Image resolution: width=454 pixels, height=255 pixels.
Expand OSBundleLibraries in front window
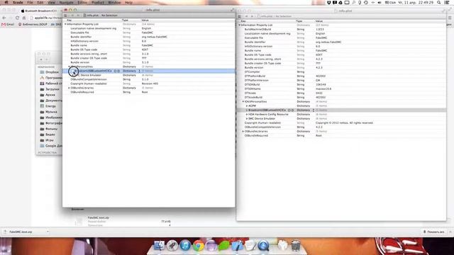[69, 88]
